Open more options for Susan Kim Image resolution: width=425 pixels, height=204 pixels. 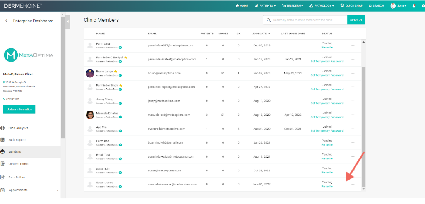coord(353,170)
